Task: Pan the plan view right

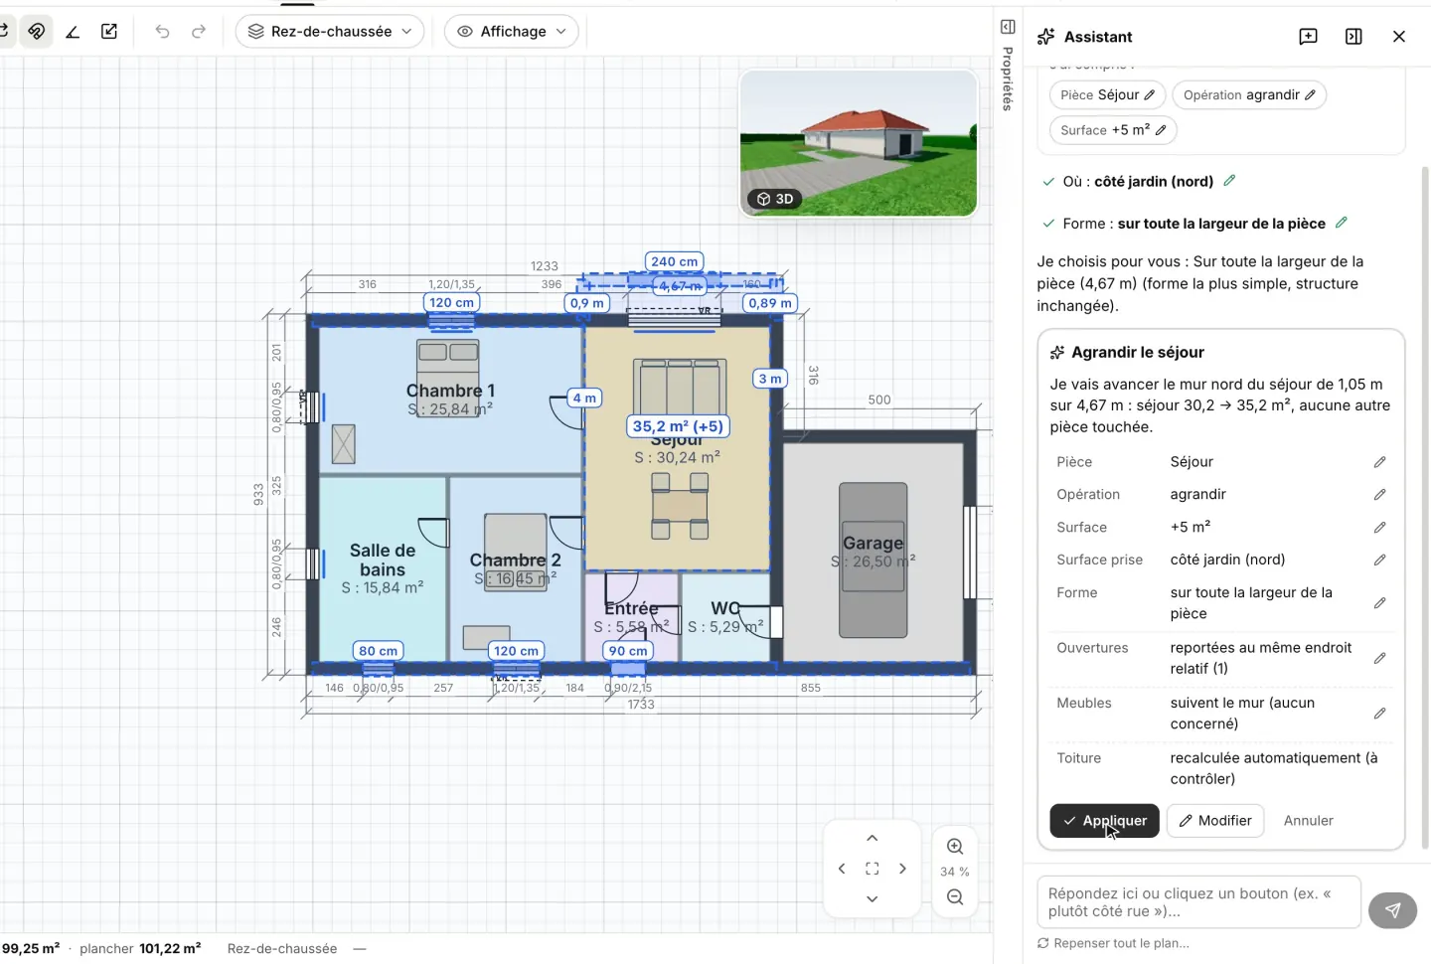Action: pos(902,869)
